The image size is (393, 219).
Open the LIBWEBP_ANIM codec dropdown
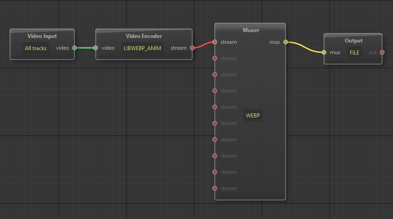pyautogui.click(x=142, y=48)
